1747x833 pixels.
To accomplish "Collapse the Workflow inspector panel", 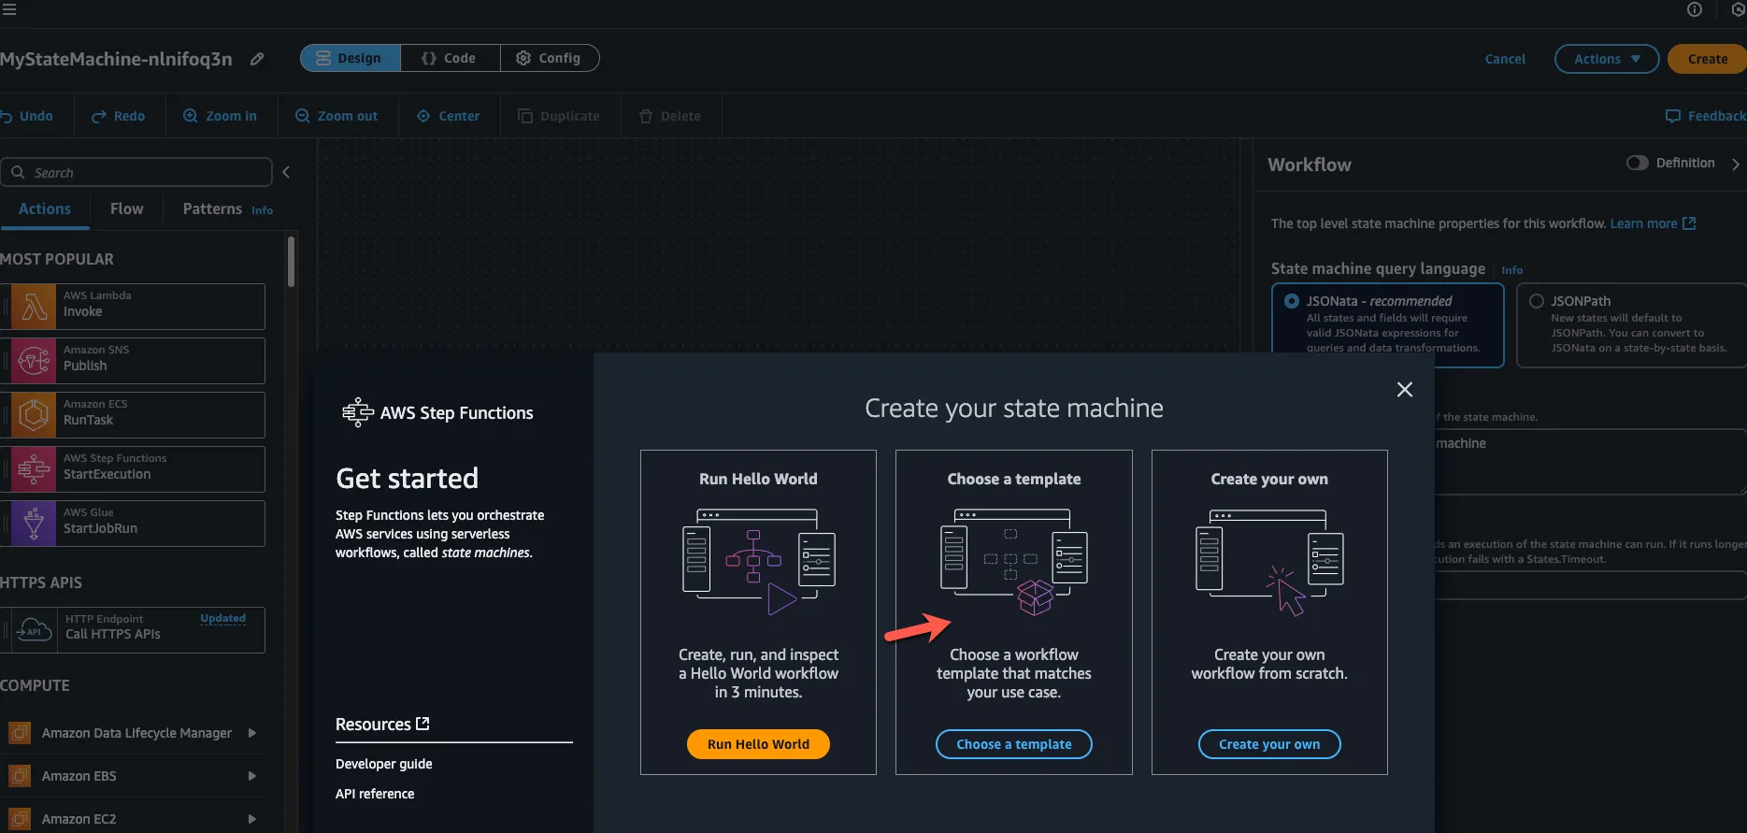I will click(1736, 164).
